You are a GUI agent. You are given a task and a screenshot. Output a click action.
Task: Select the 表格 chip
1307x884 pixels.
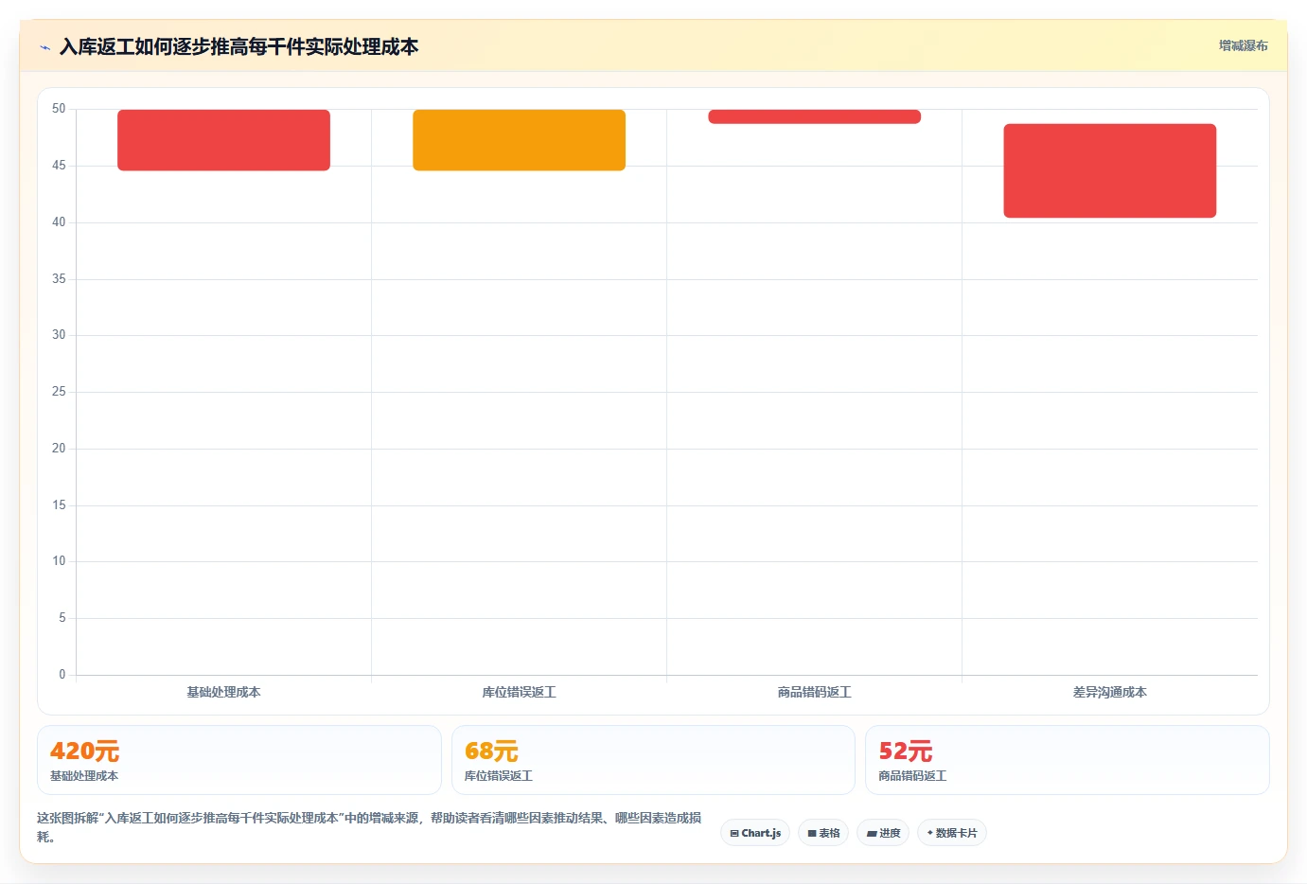823,833
